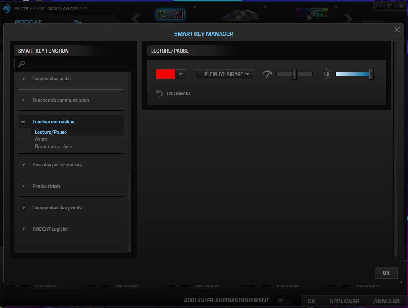The image size is (408, 308).
Task: Click the ANNULER button at the bottom
Action: (386, 301)
